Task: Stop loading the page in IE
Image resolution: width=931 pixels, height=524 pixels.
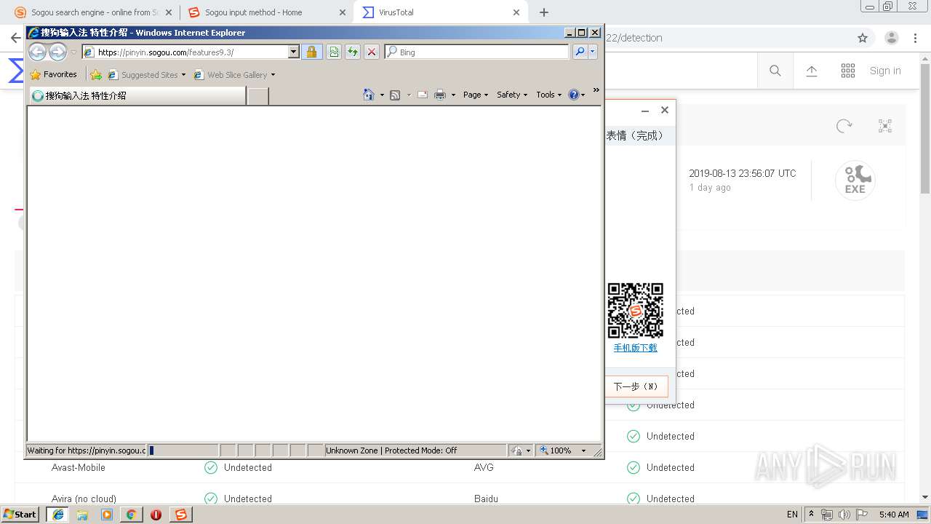Action: (x=372, y=52)
